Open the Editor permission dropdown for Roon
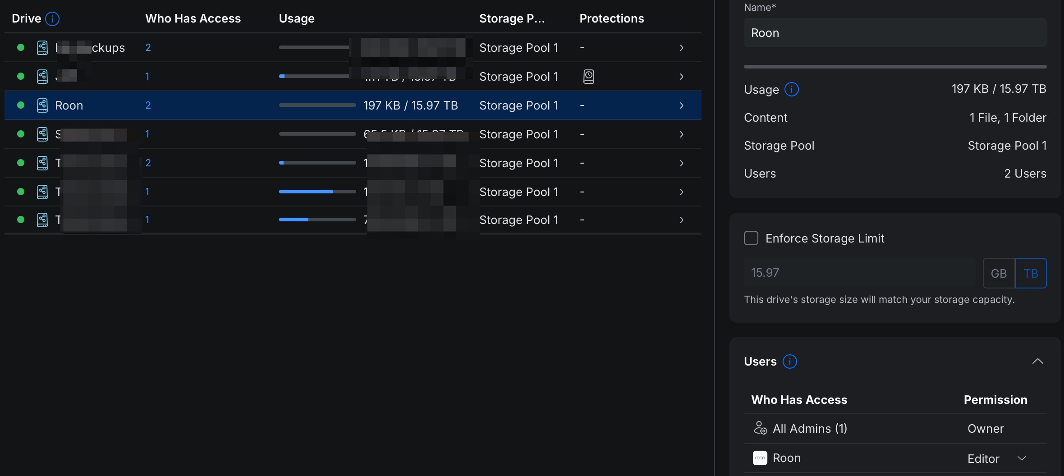This screenshot has width=1064, height=476. pyautogui.click(x=1022, y=458)
